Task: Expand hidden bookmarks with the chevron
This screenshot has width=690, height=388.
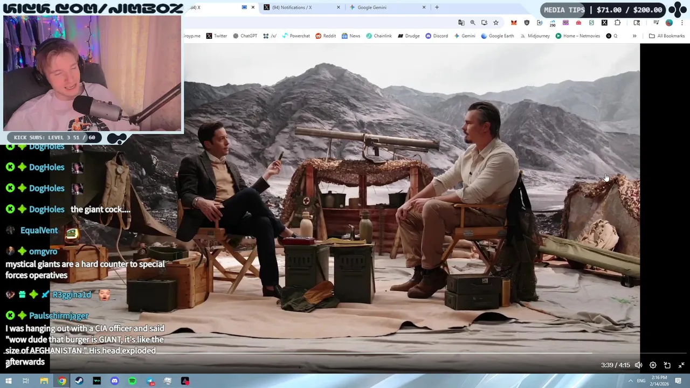Action: click(x=634, y=36)
